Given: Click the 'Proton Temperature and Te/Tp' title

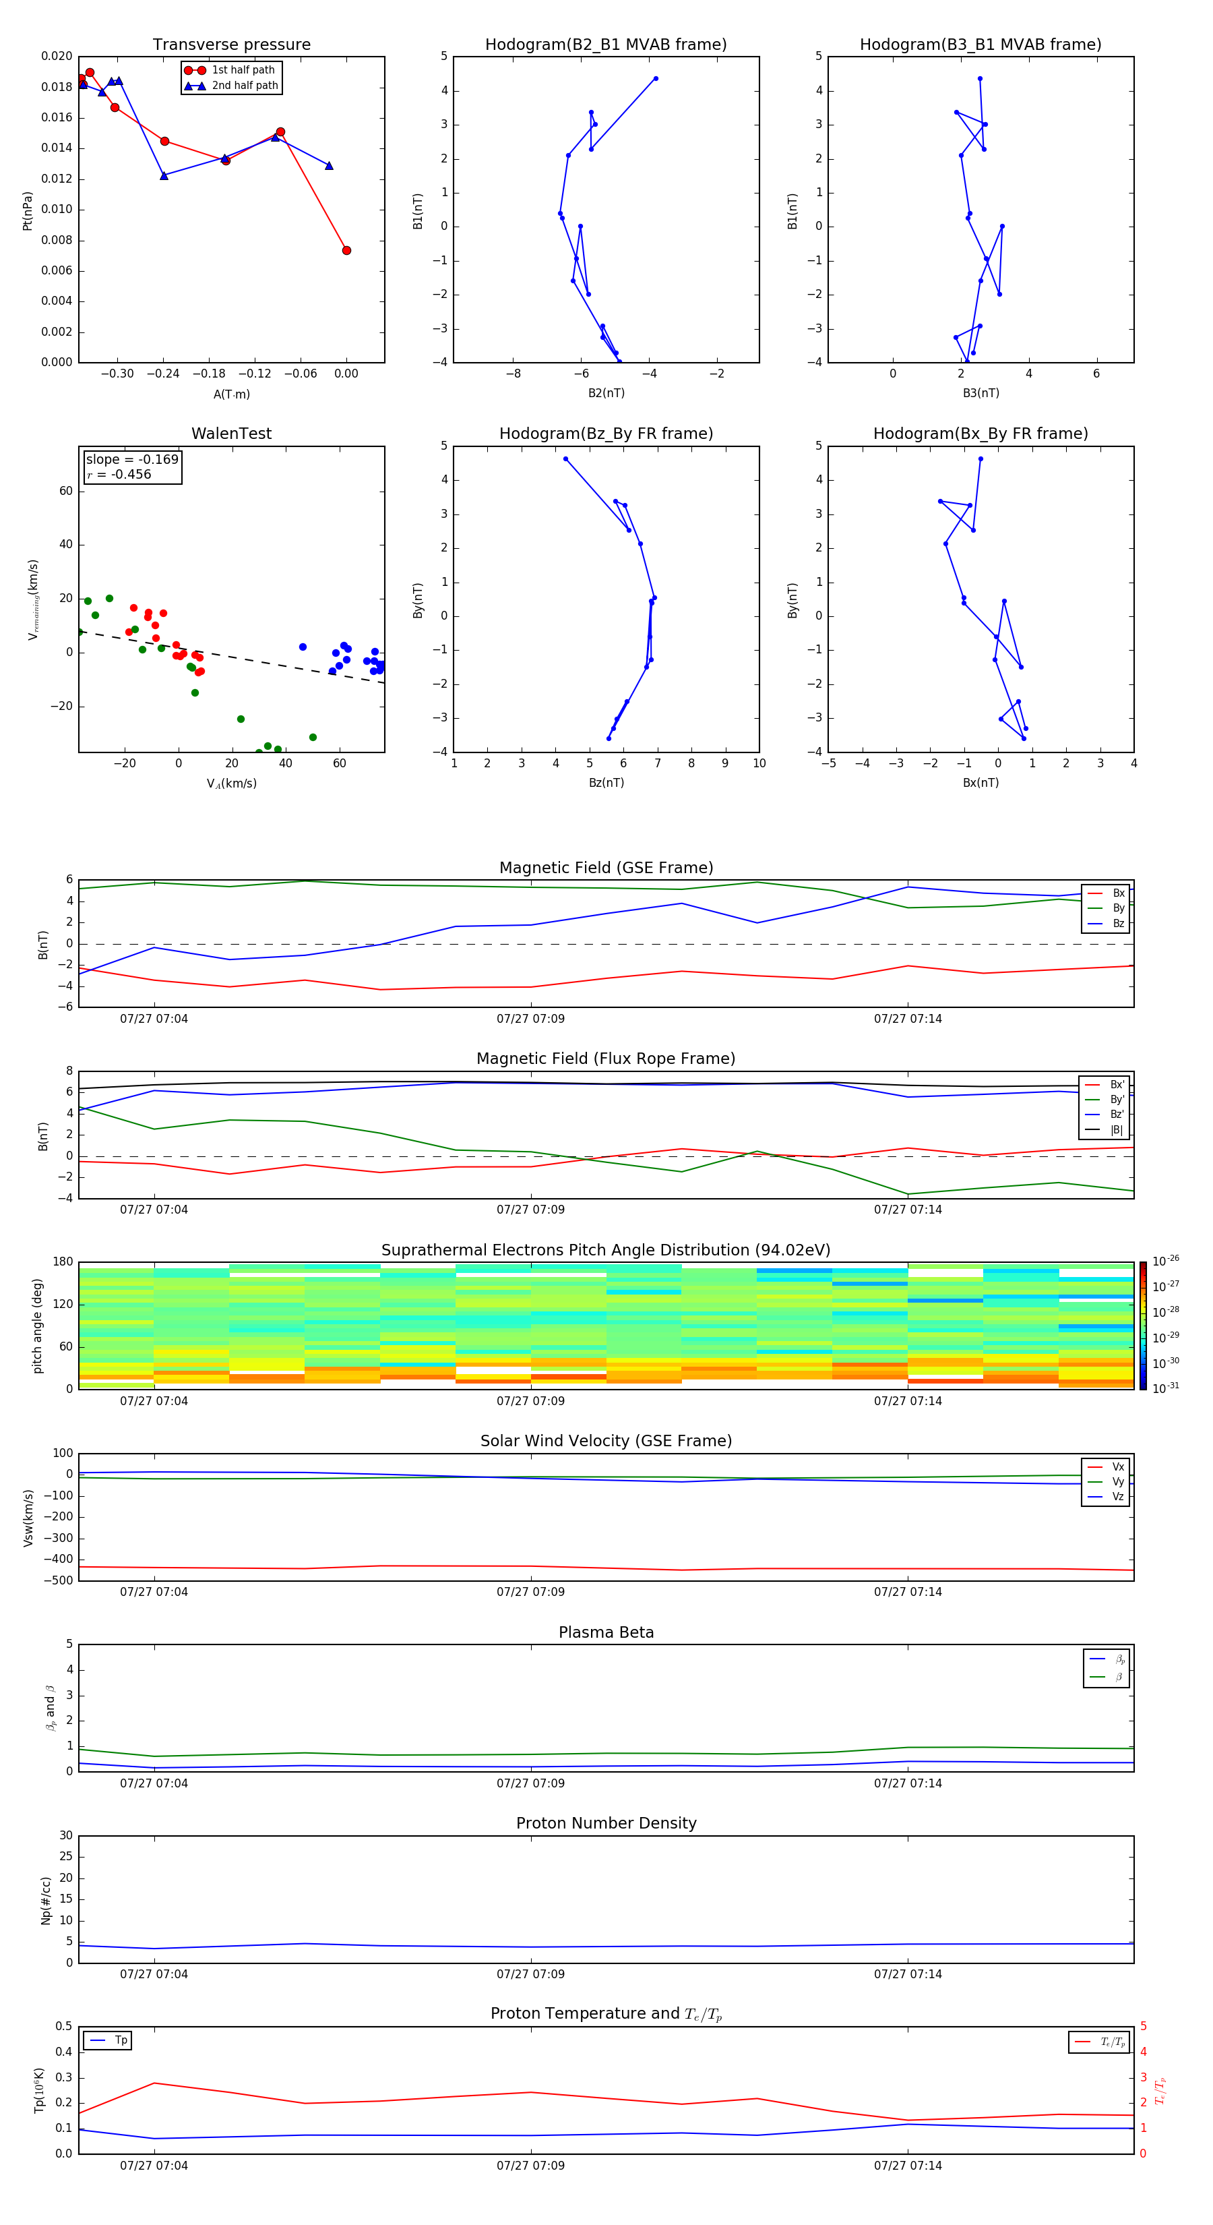Looking at the screenshot, I should click(606, 2014).
